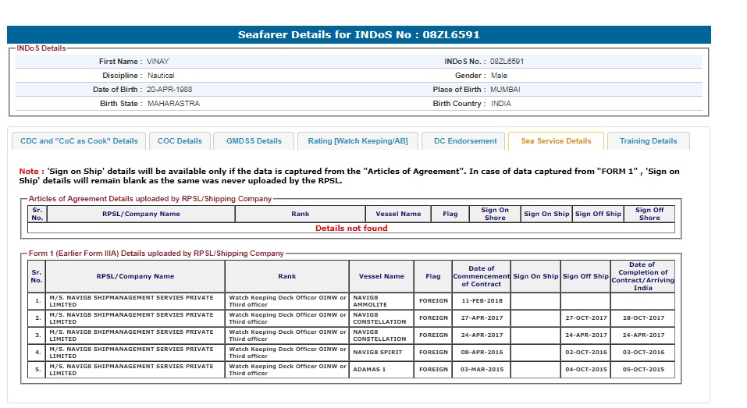
Task: Click the First Name value VINAY
Action: click(x=158, y=62)
